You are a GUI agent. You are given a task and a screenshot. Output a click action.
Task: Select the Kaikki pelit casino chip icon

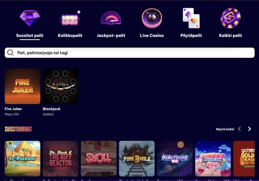coord(230,18)
